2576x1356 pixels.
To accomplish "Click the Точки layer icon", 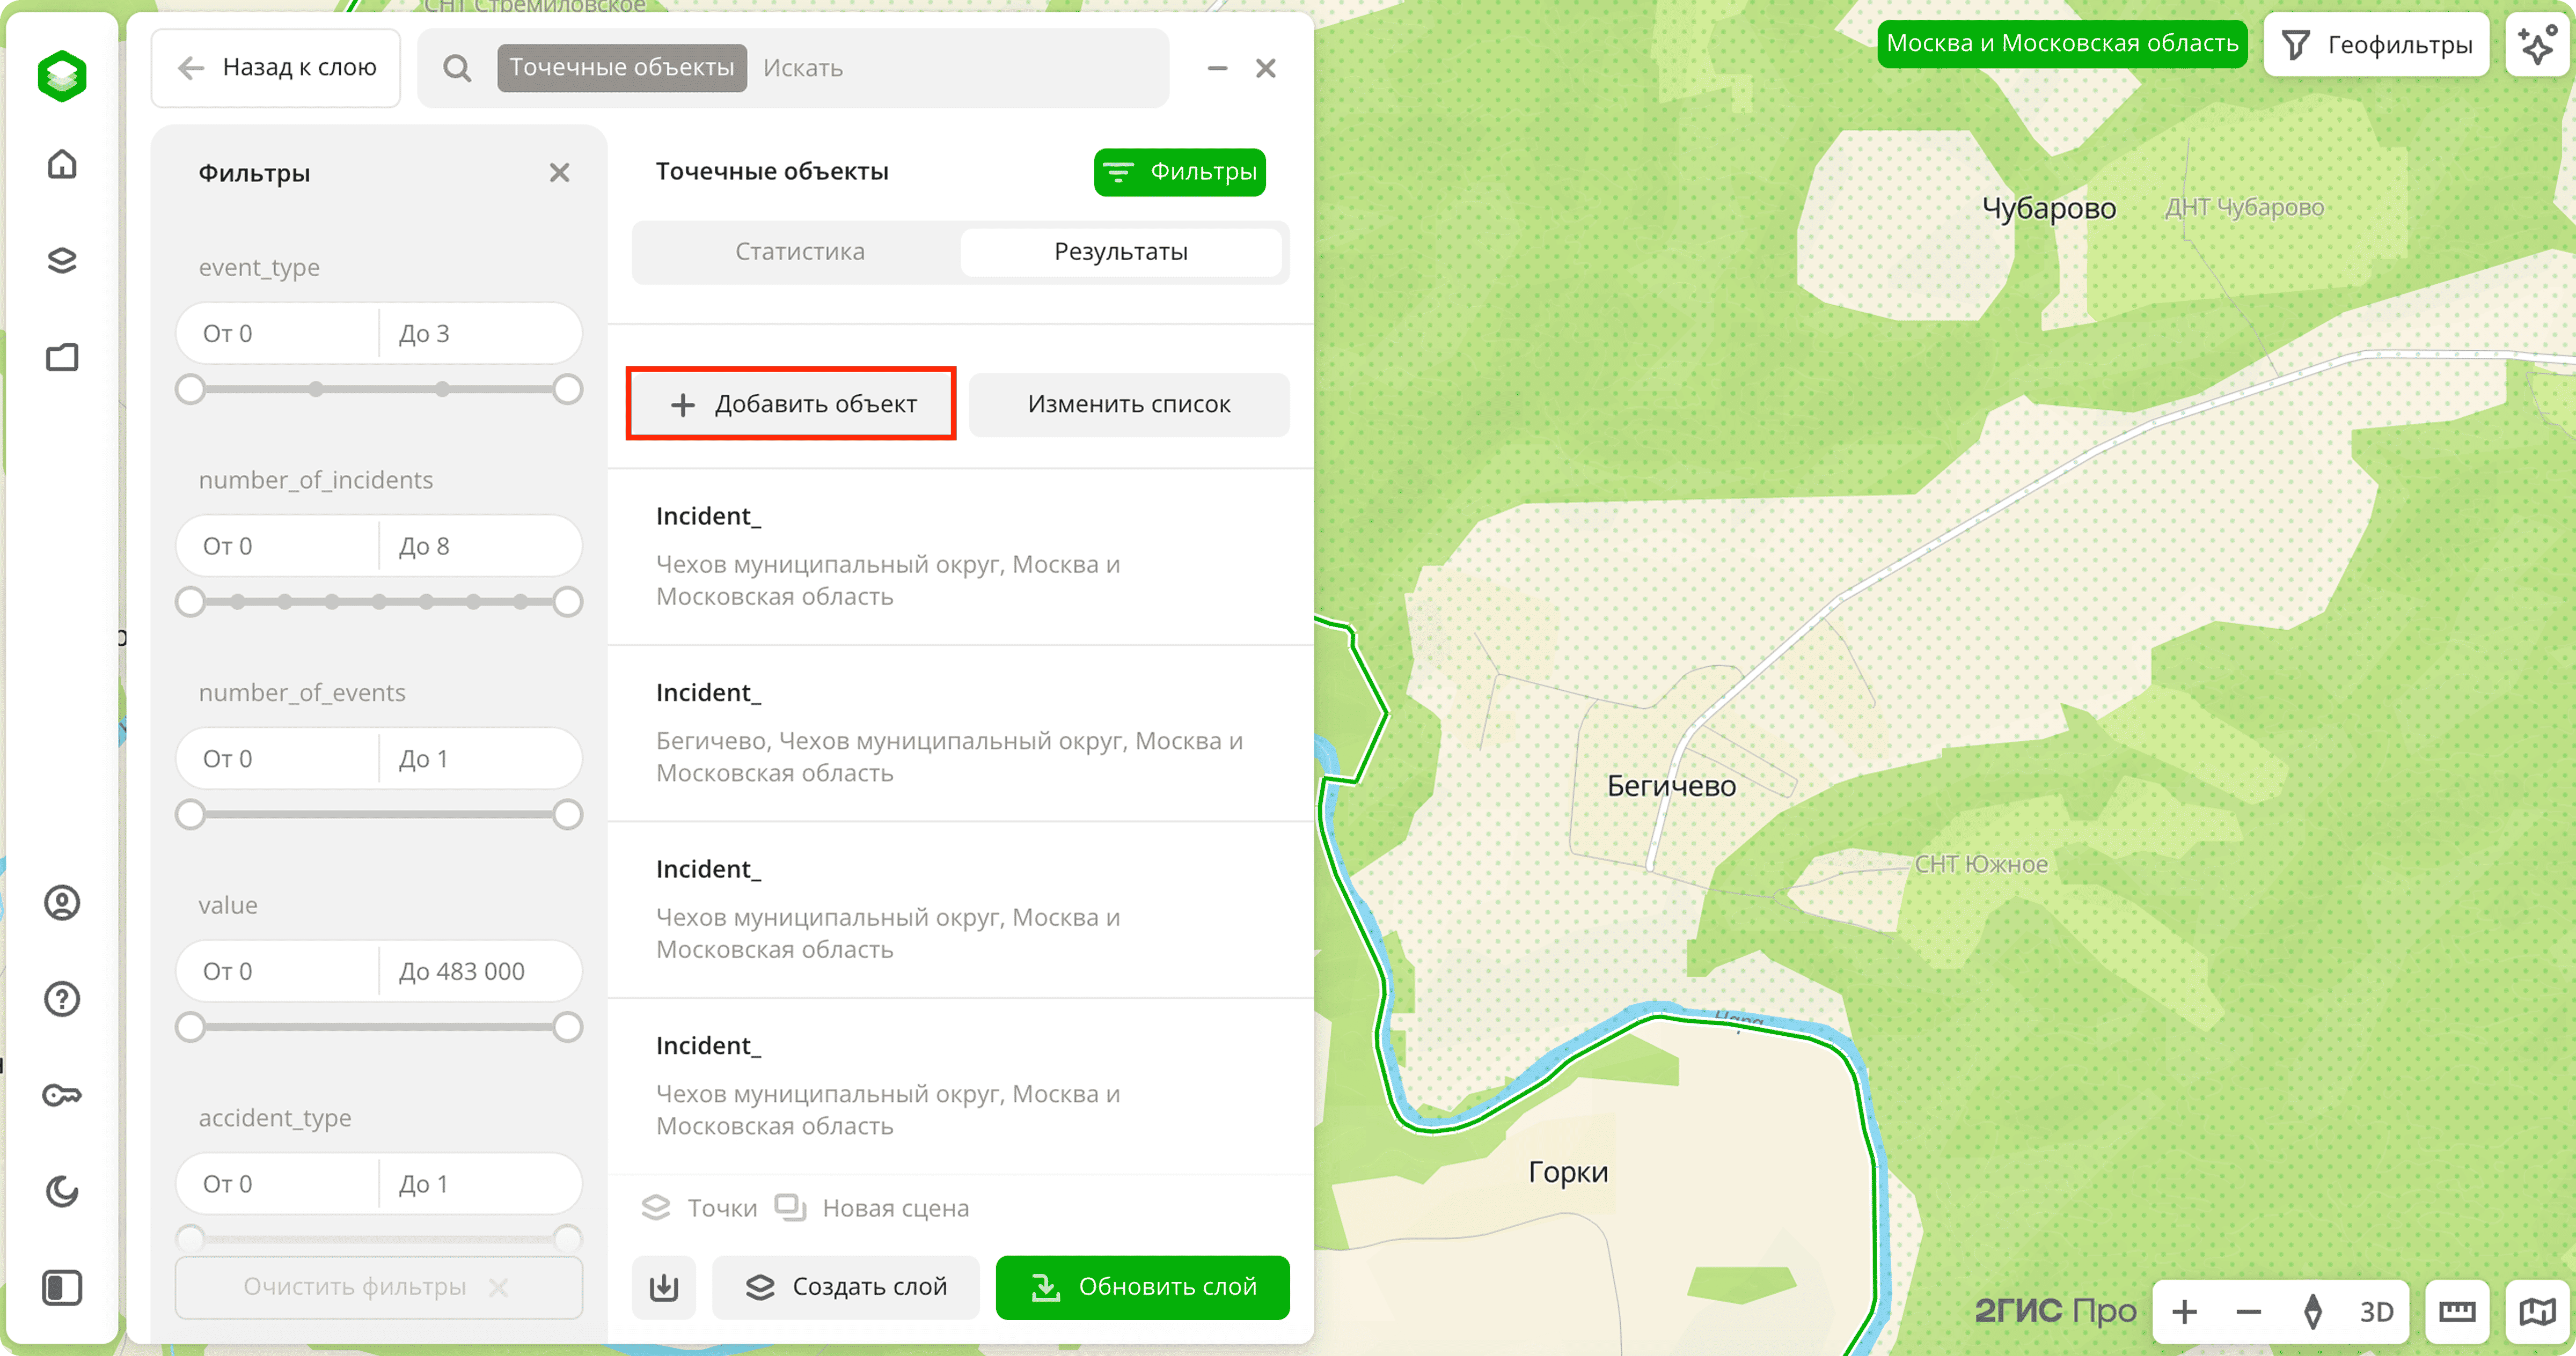I will (x=655, y=1208).
